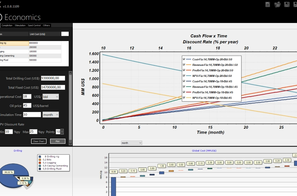
Task: Hide the Profit-Fix:14,70MM-Op:18-Bbl:45 series
Action: (x=184, y=92)
